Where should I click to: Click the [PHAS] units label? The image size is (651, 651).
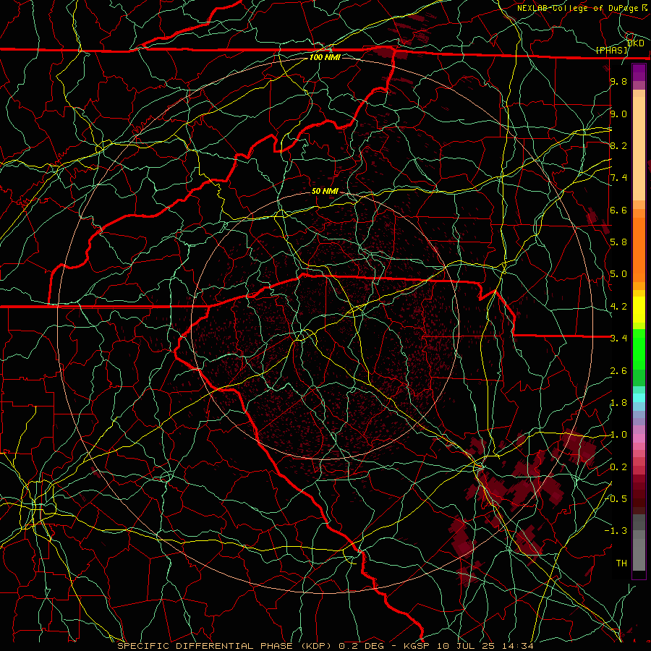point(611,50)
